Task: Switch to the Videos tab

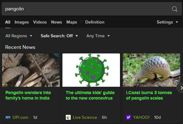Action: [x=40, y=22]
